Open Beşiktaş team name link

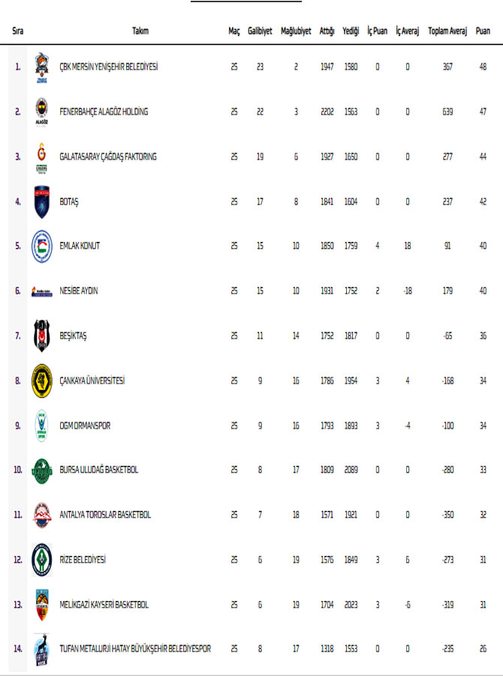[x=73, y=336]
